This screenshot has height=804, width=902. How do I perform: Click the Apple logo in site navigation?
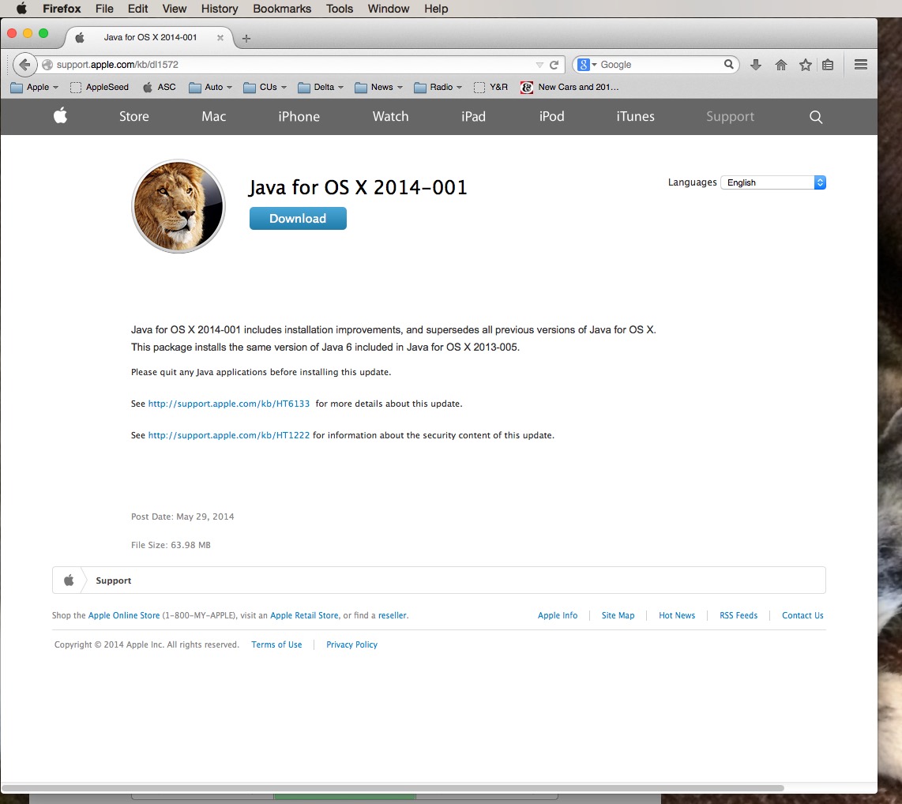click(x=60, y=115)
